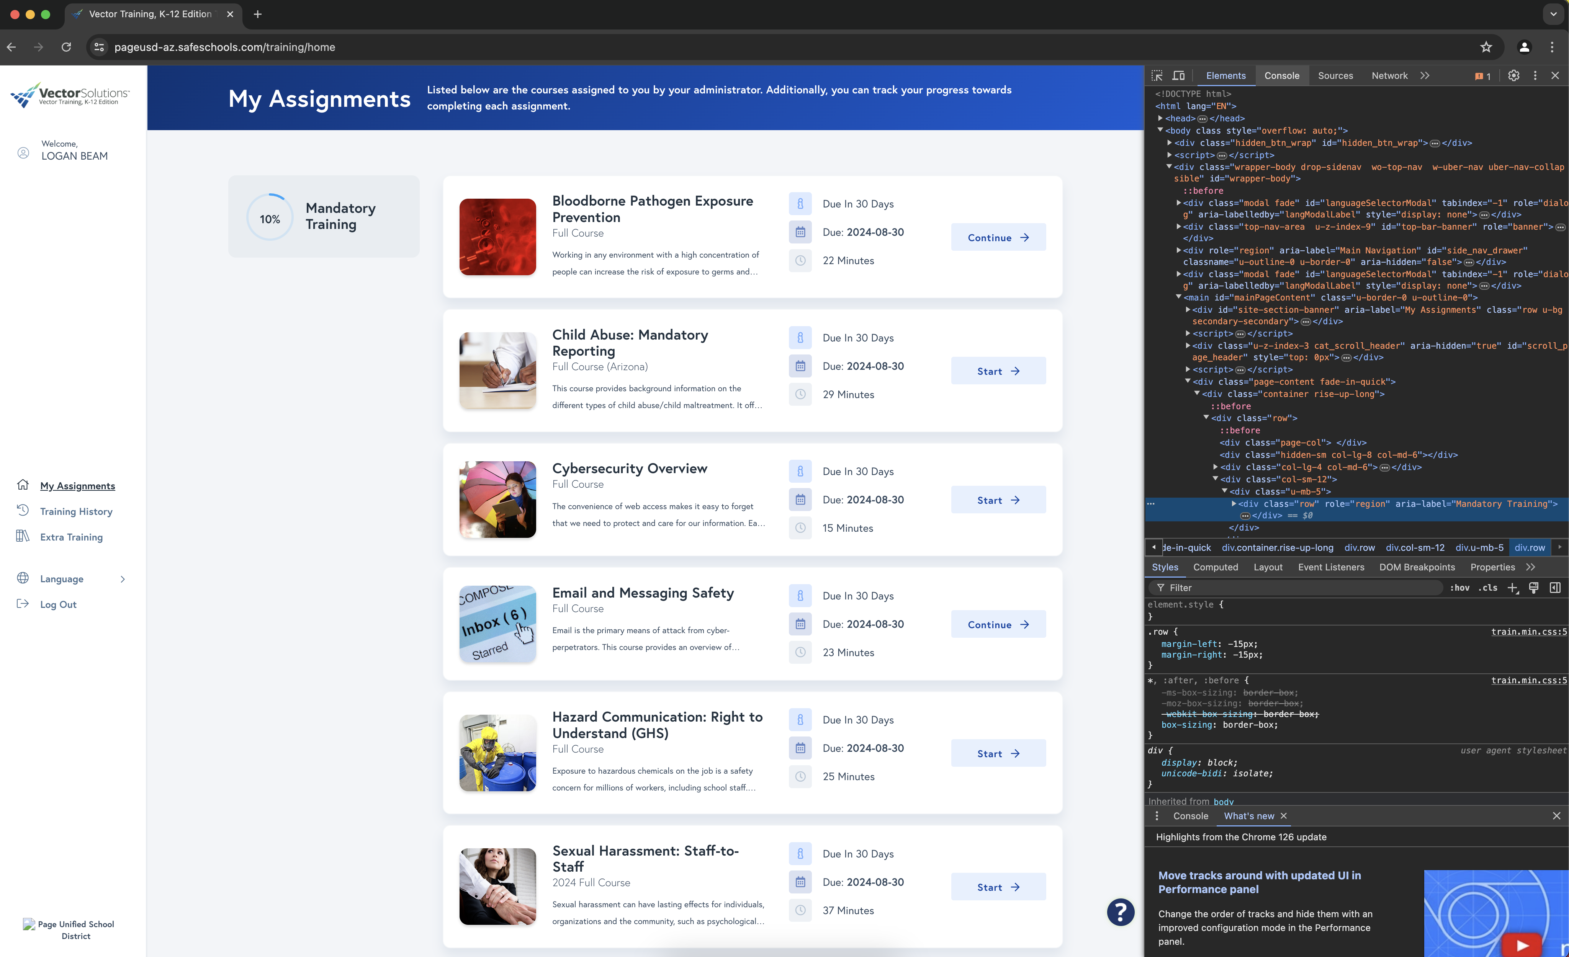Click the globe icon beside Language
1569x957 pixels.
pyautogui.click(x=23, y=578)
